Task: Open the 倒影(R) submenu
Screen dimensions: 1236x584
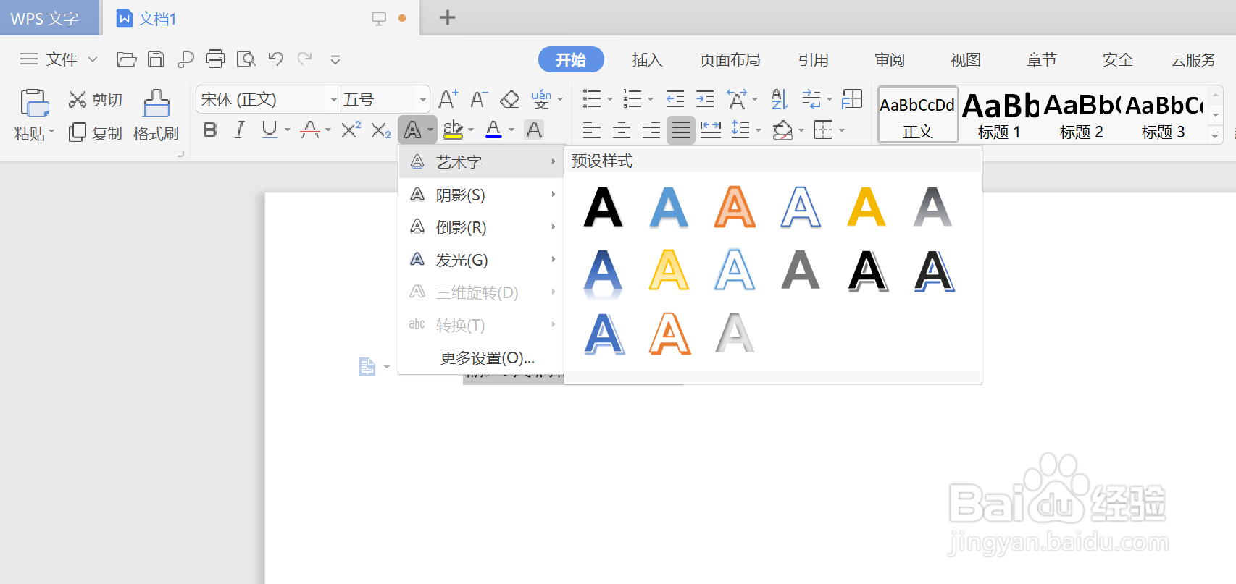Action: click(x=481, y=227)
